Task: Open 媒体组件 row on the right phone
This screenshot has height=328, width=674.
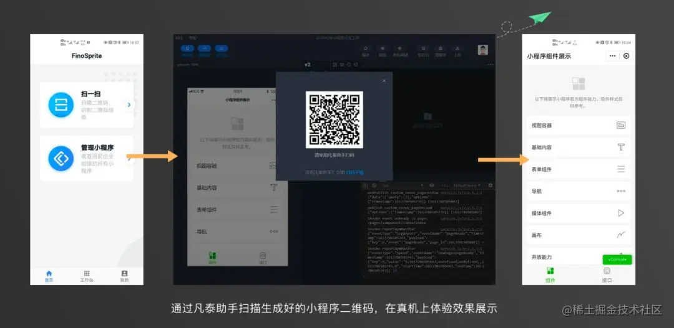Action: pos(579,213)
